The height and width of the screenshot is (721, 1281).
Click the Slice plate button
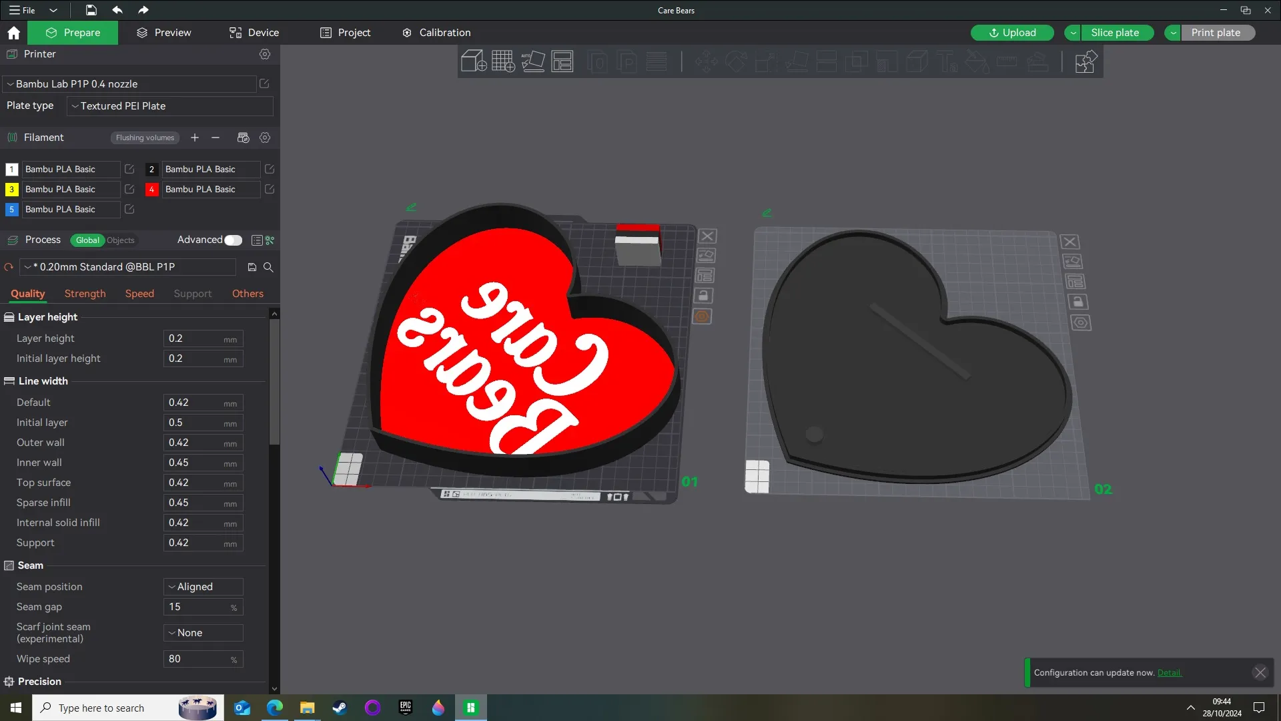(x=1118, y=33)
